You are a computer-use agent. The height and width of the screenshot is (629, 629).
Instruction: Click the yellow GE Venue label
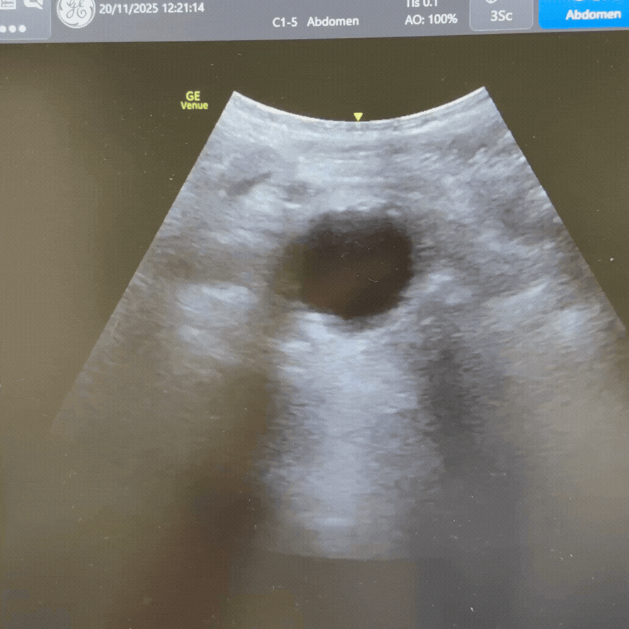(x=194, y=101)
